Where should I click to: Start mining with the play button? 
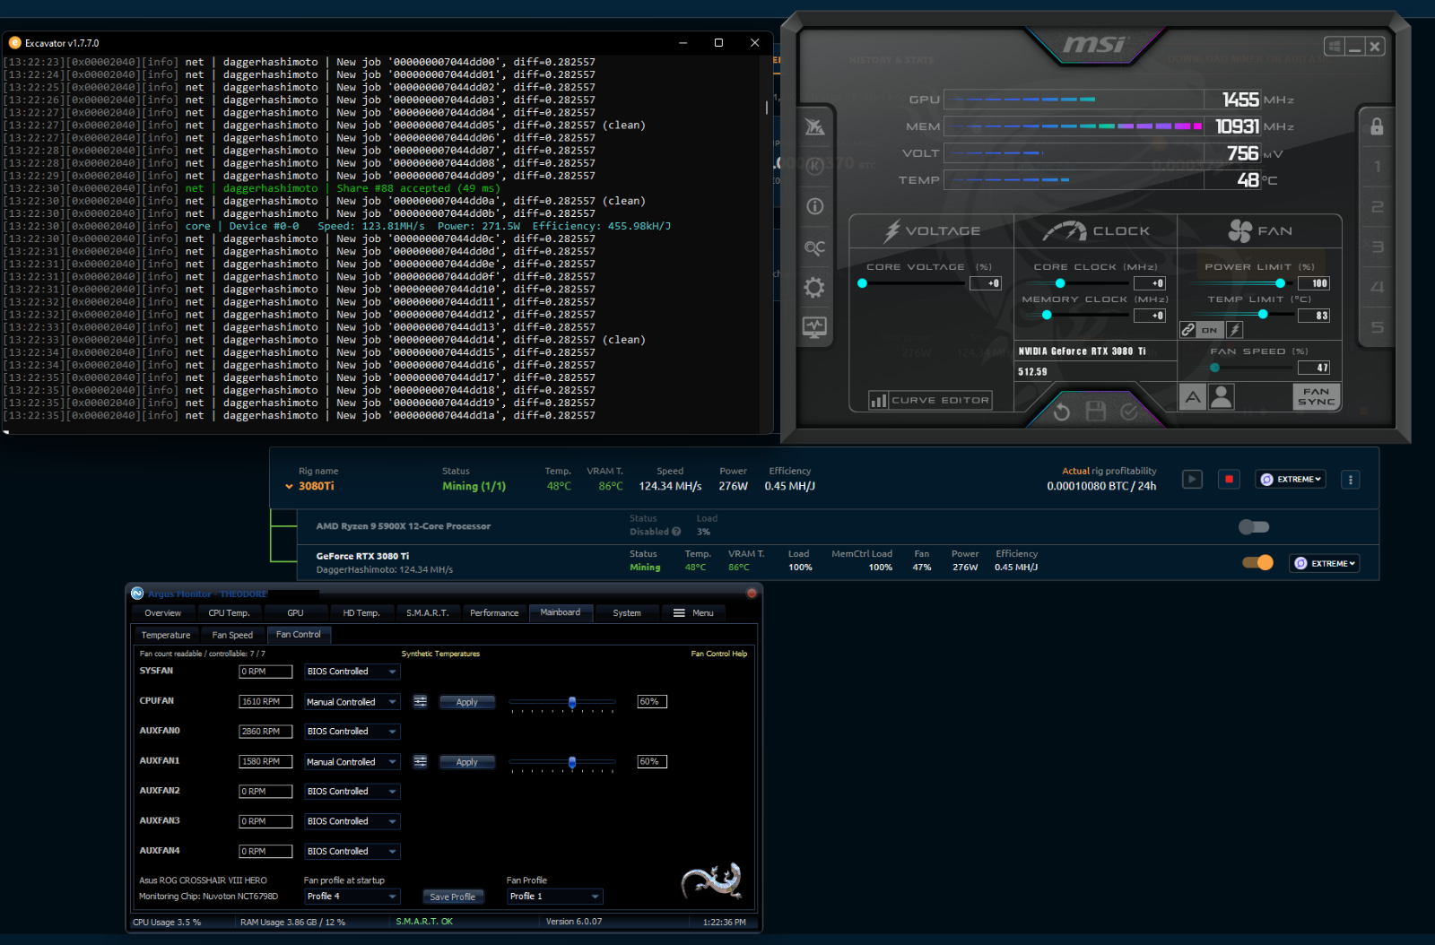pos(1192,480)
